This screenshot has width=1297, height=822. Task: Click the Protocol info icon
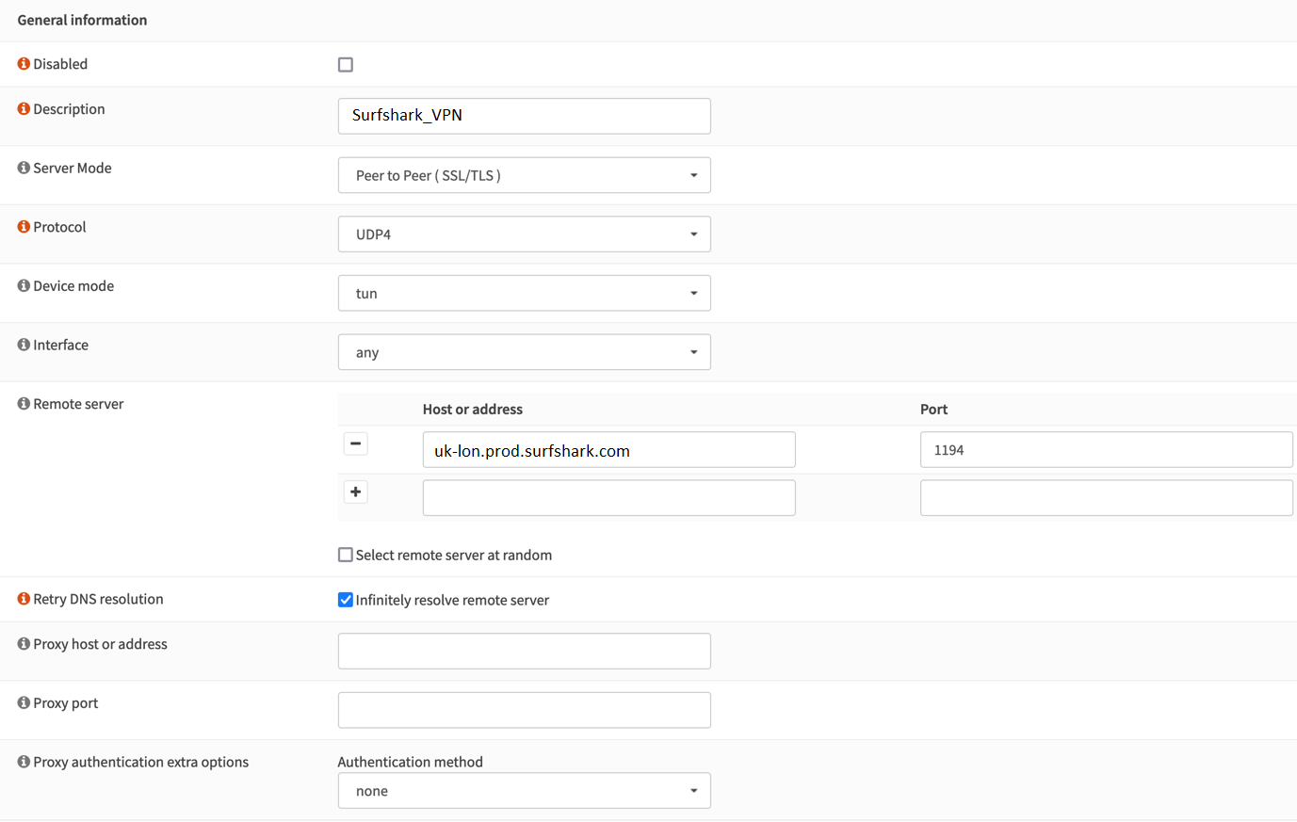(x=24, y=227)
